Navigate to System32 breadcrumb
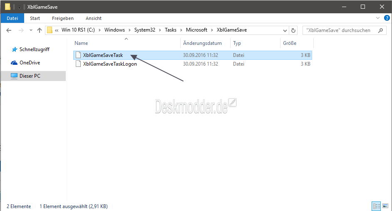392x211 pixels. [145, 30]
